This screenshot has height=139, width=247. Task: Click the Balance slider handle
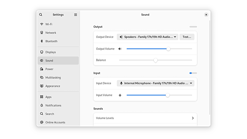click(155, 60)
